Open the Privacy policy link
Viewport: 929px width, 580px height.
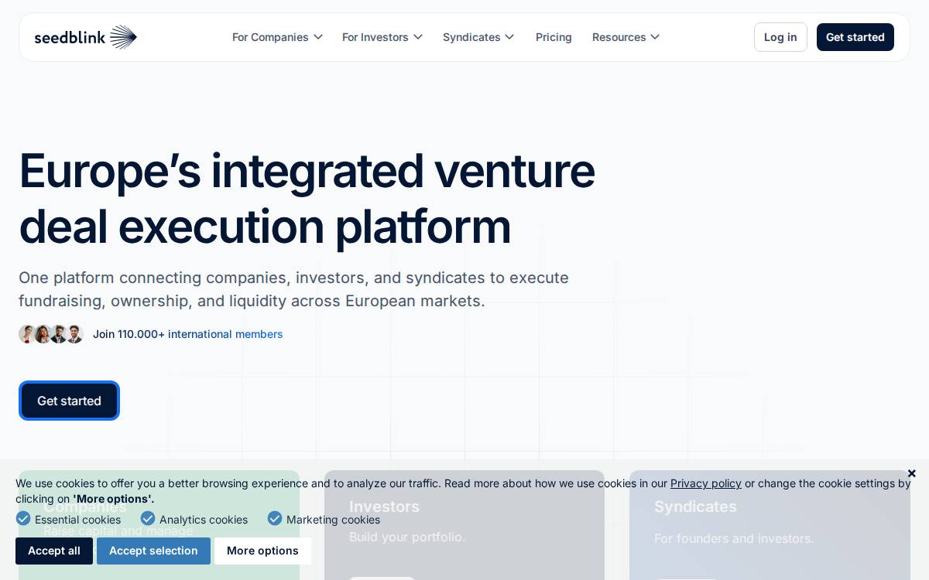[706, 483]
